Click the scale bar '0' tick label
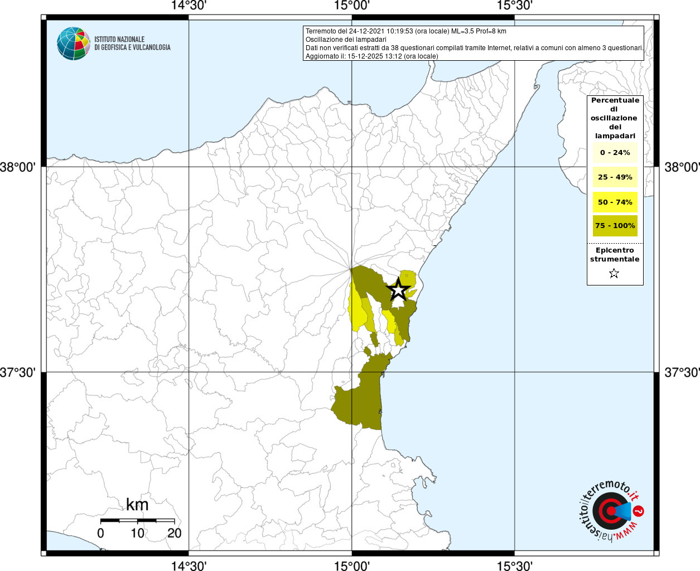 (x=100, y=533)
